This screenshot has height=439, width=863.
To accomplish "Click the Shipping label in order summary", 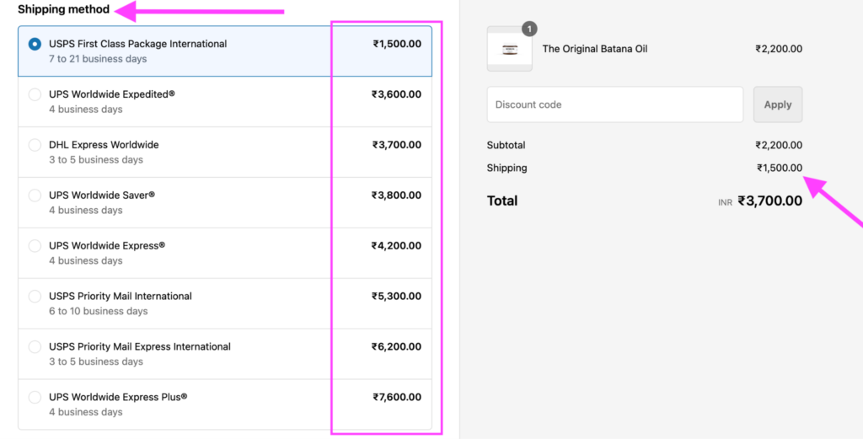I will (x=507, y=168).
